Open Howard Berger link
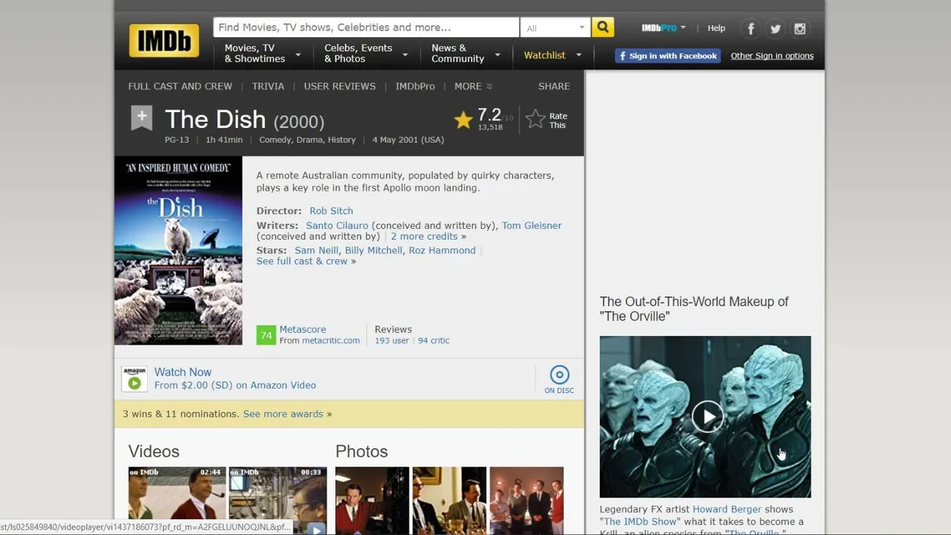The image size is (951, 535). coord(727,510)
